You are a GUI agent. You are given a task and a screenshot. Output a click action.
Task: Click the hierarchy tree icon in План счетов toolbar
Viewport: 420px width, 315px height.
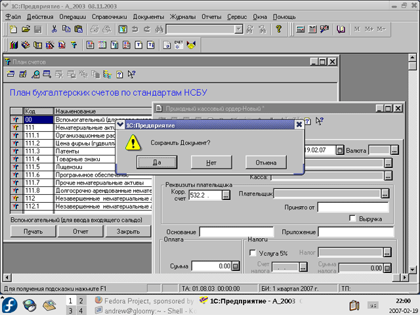tap(107, 74)
